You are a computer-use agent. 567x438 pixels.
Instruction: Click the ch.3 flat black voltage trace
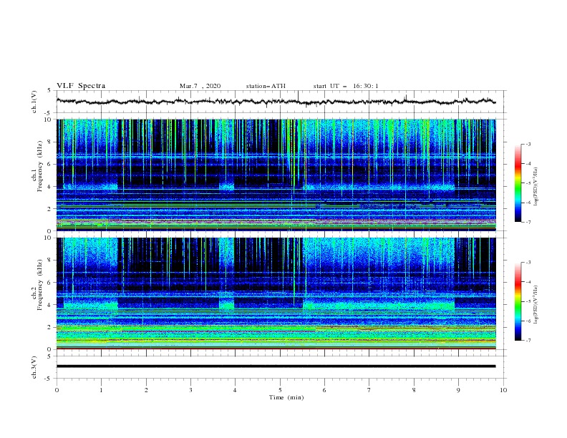click(x=276, y=366)
